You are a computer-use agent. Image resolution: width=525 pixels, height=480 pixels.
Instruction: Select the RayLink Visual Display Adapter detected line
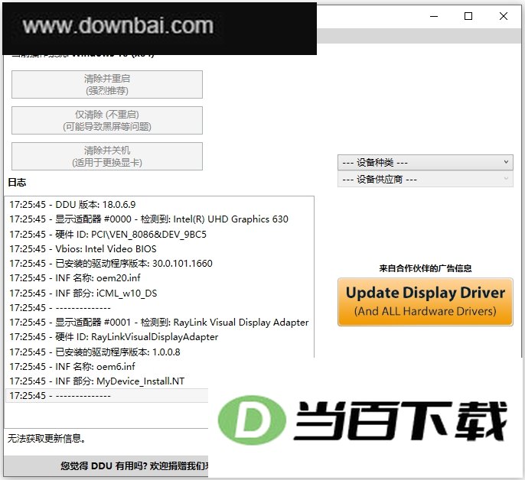pyautogui.click(x=159, y=322)
